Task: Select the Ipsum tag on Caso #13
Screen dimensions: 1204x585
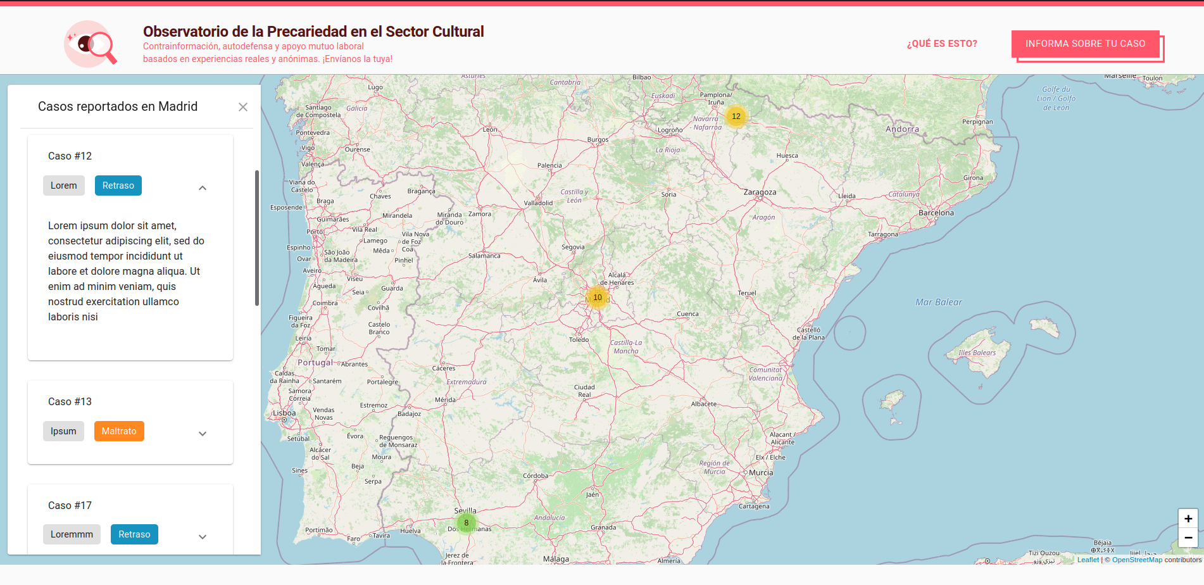Action: [63, 431]
